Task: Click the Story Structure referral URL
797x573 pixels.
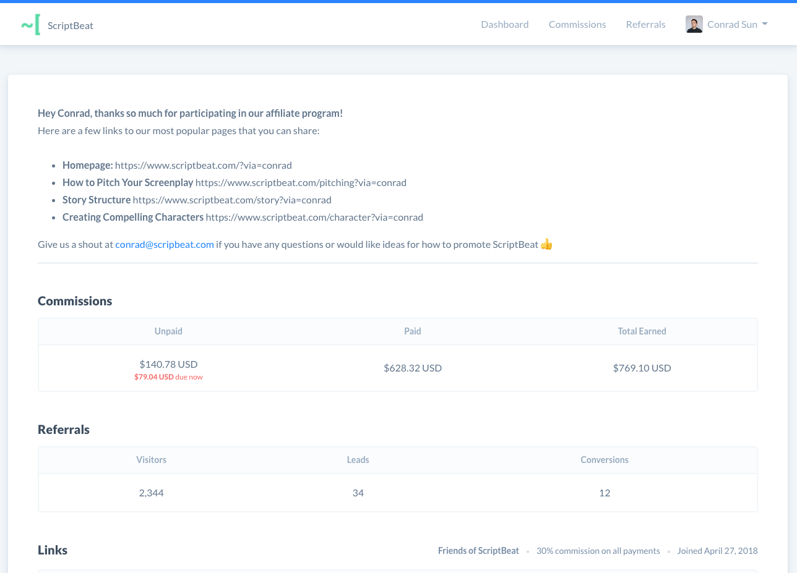Action: 232,200
